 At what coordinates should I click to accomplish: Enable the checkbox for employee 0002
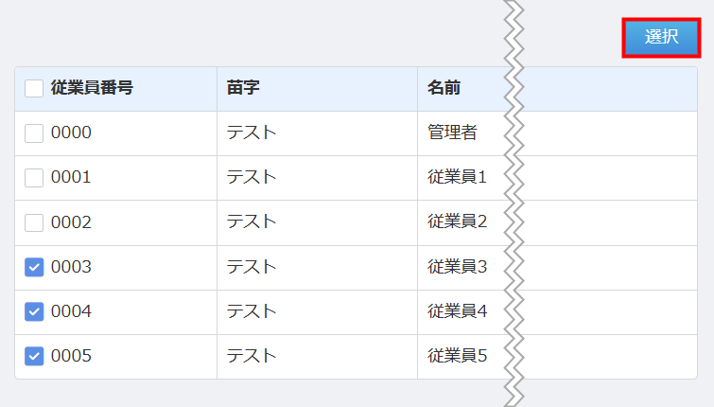34,222
